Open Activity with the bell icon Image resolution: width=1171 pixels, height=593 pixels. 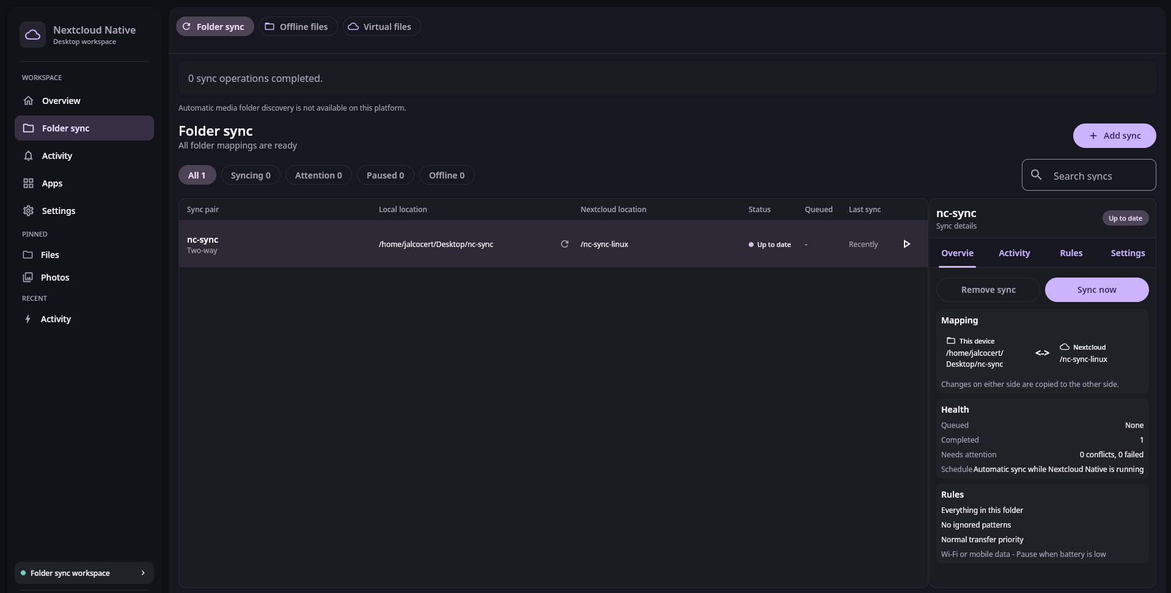84,156
